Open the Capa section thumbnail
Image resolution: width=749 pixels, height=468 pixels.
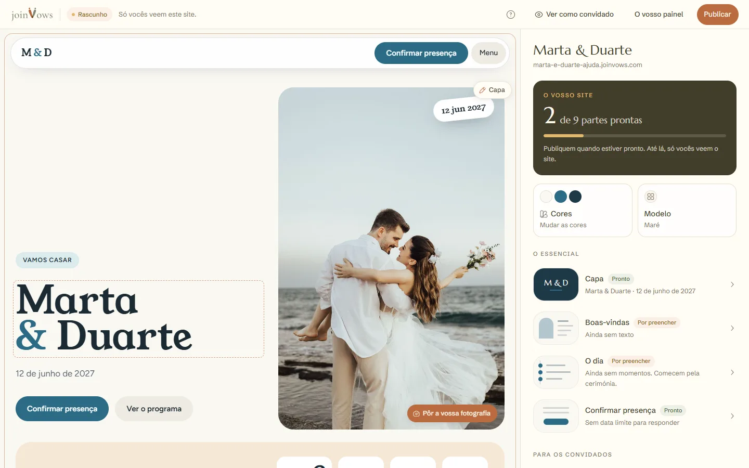click(x=556, y=284)
